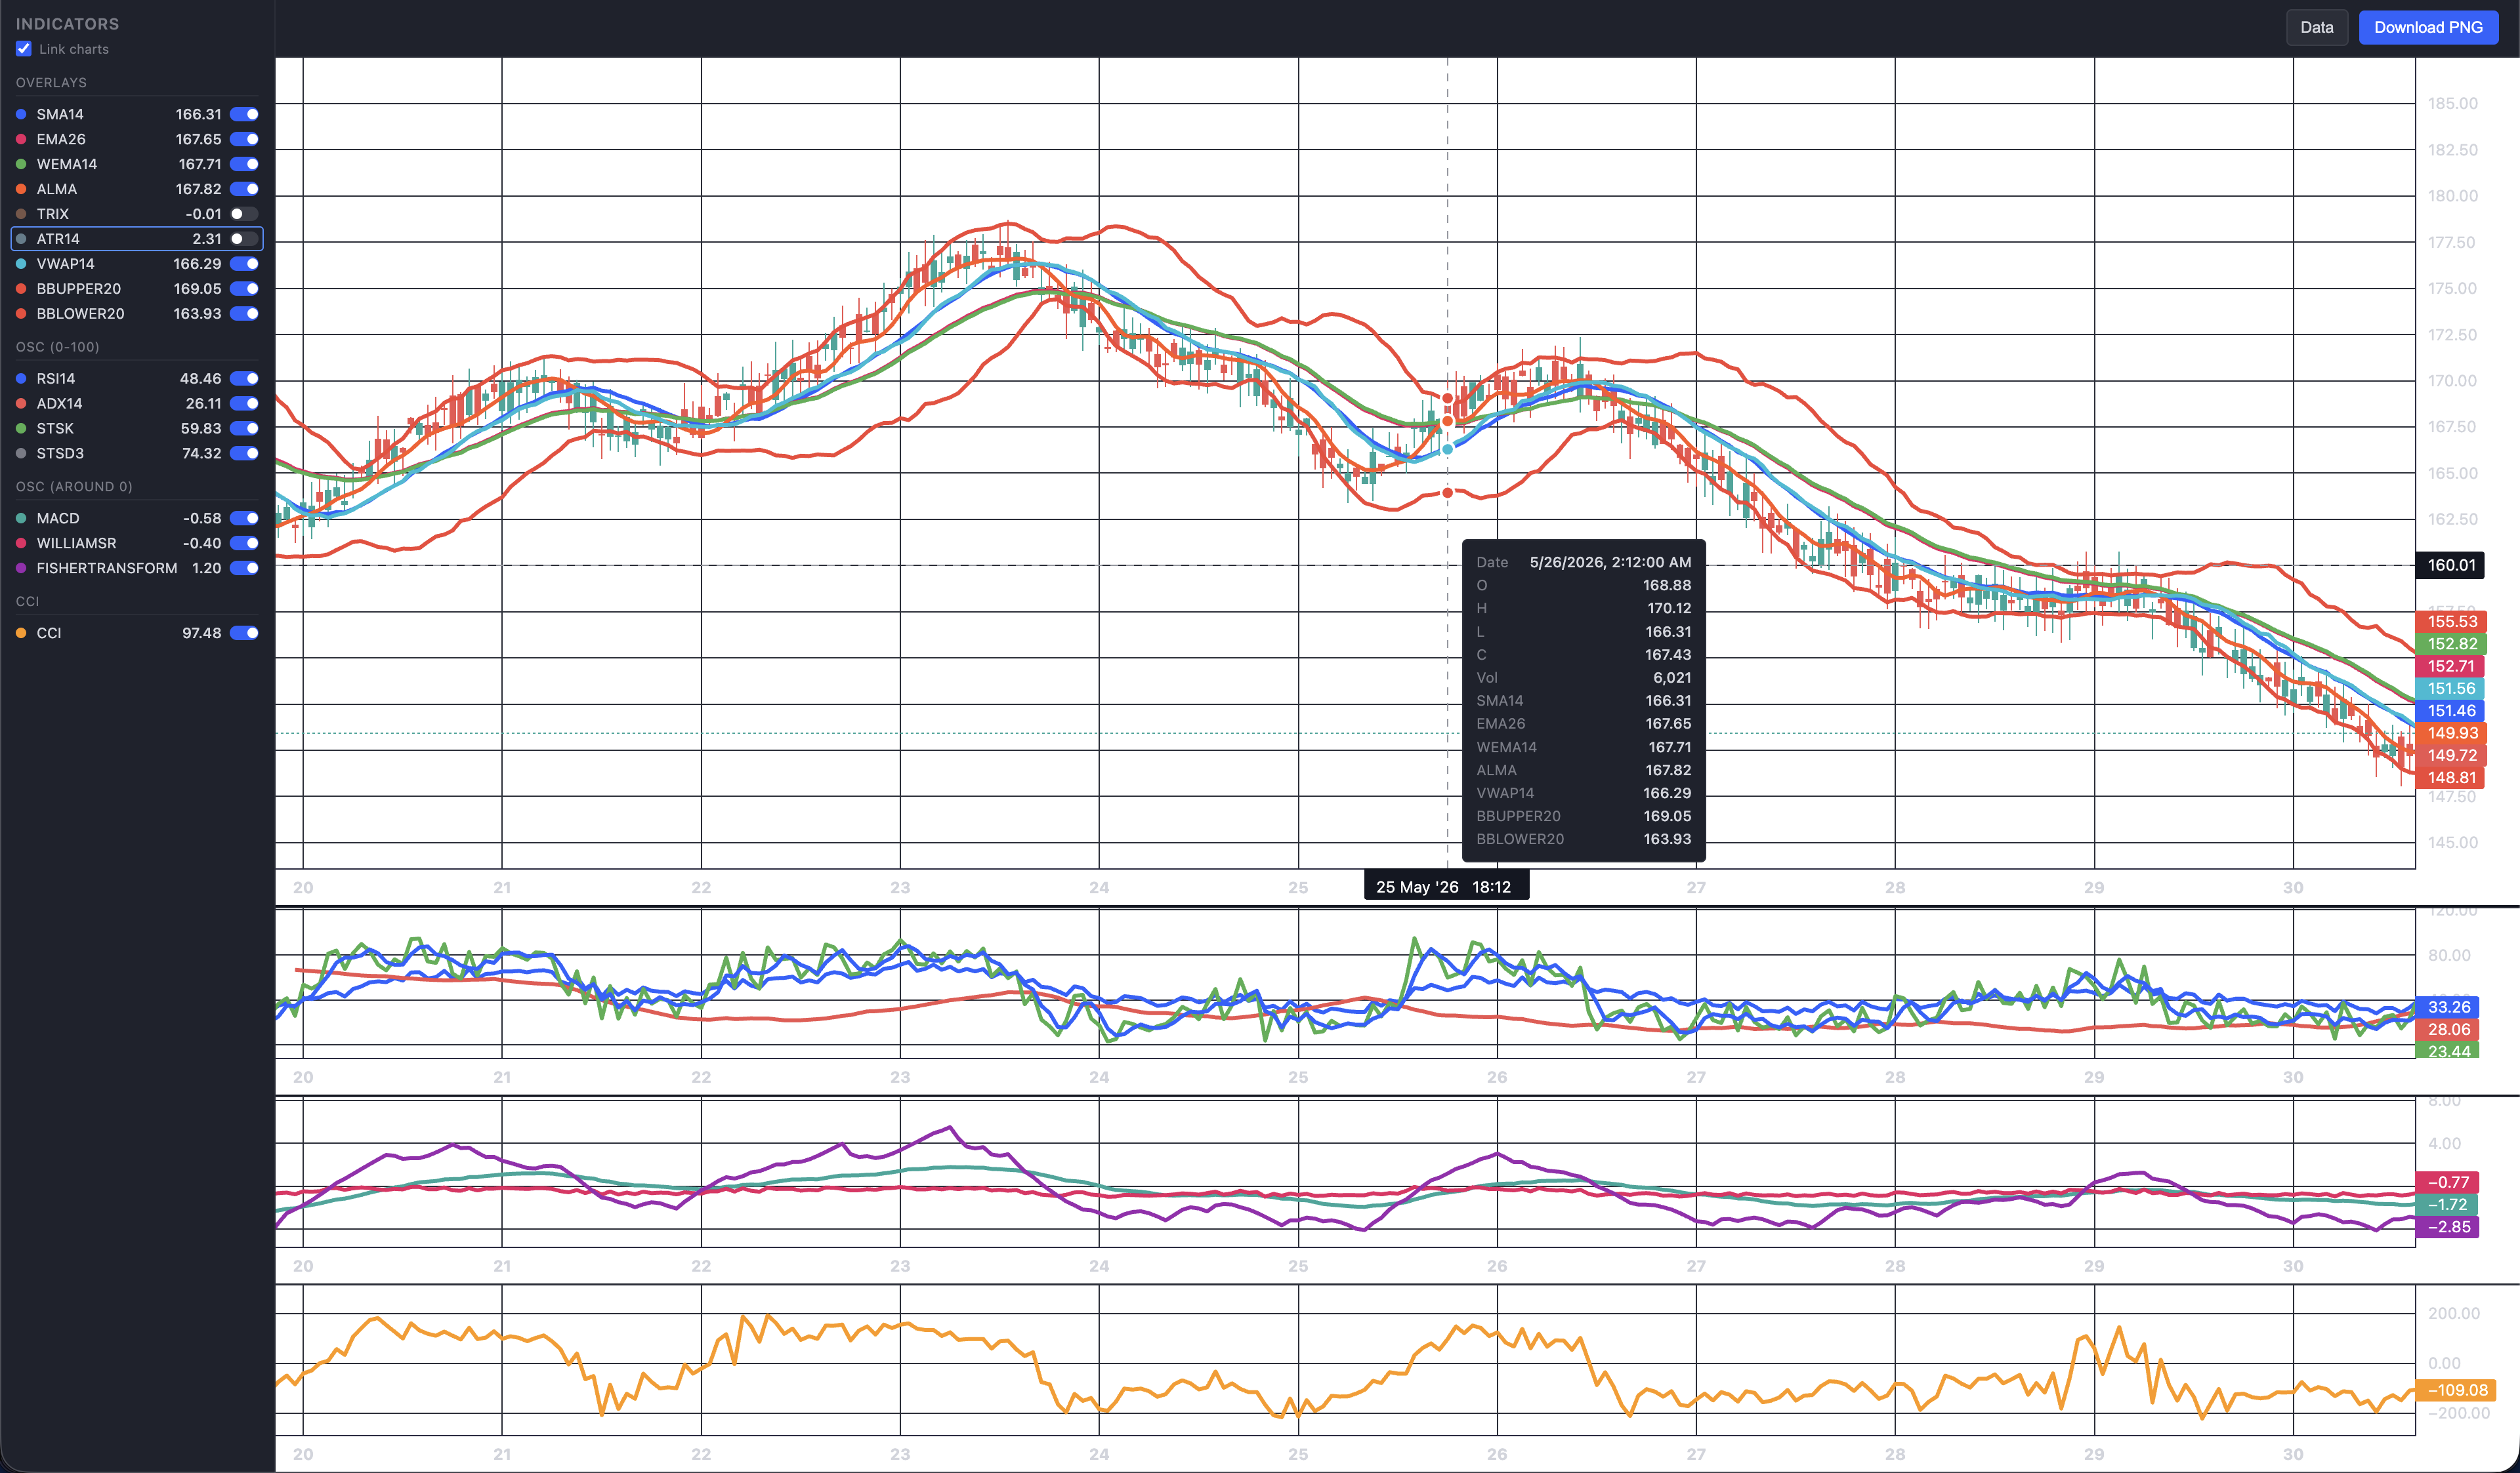Select the TRIX indicator label
This screenshot has height=1473, width=2520.
tap(53, 214)
